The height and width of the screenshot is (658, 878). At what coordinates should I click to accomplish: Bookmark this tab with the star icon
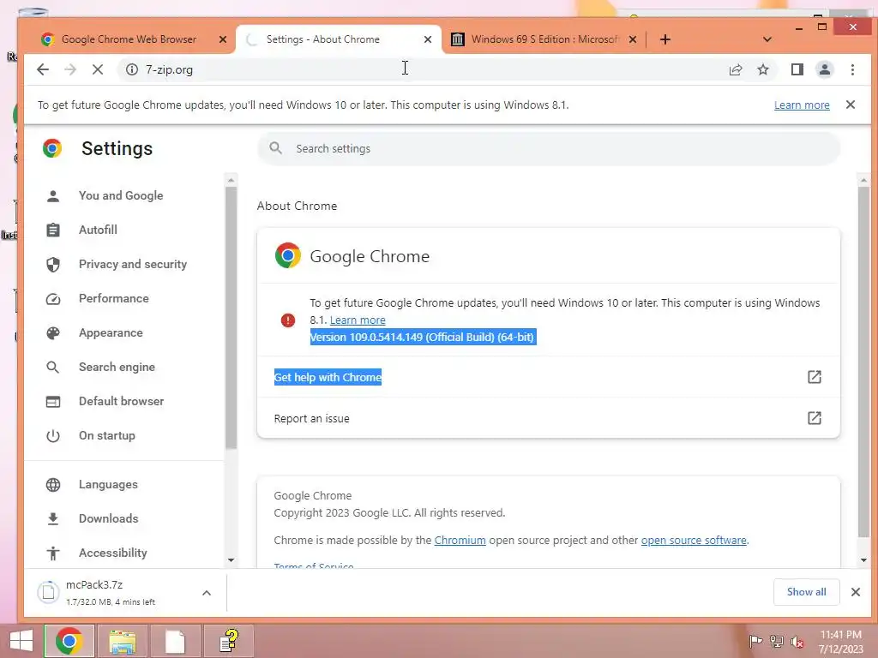(762, 69)
